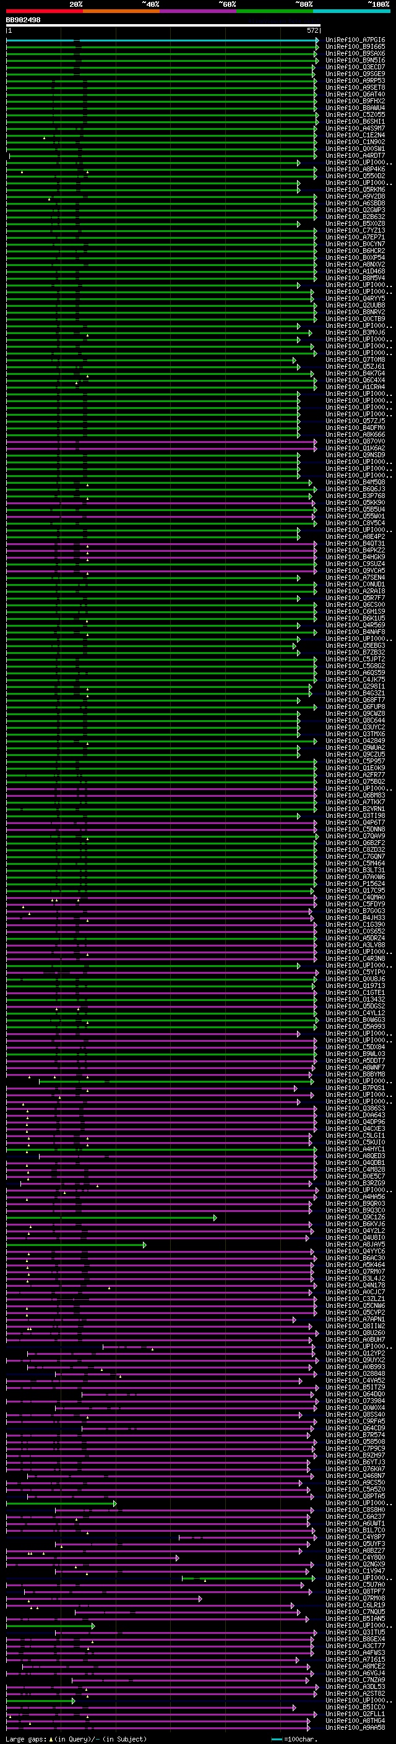Click the cyan ~100% identity legend bar
The image size is (396, 1744).
[x=351, y=11]
